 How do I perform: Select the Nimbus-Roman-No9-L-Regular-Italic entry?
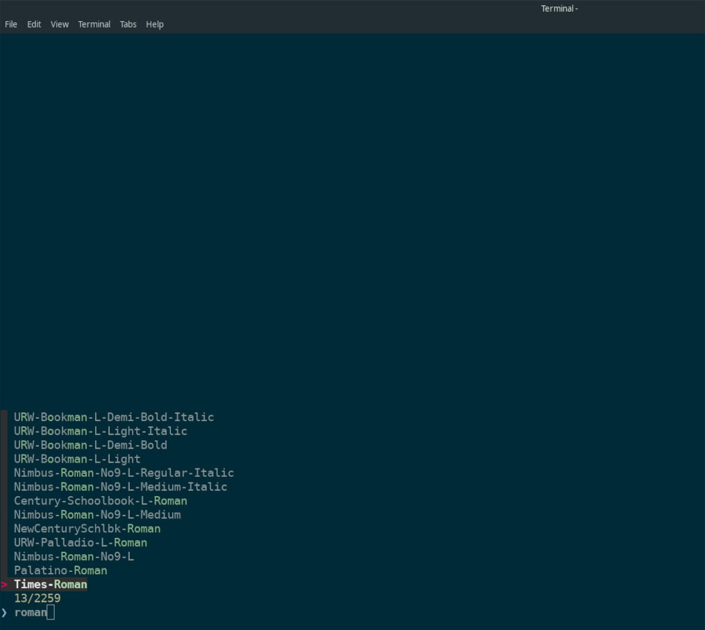[x=123, y=473]
